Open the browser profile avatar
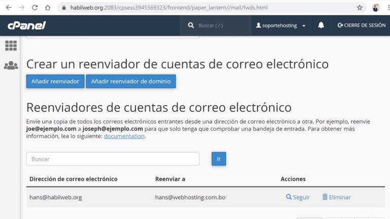The height and width of the screenshot is (219, 390). click(376, 8)
